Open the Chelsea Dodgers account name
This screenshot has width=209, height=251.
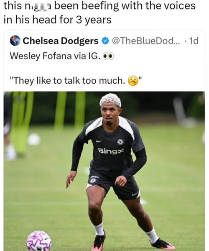pos(61,41)
